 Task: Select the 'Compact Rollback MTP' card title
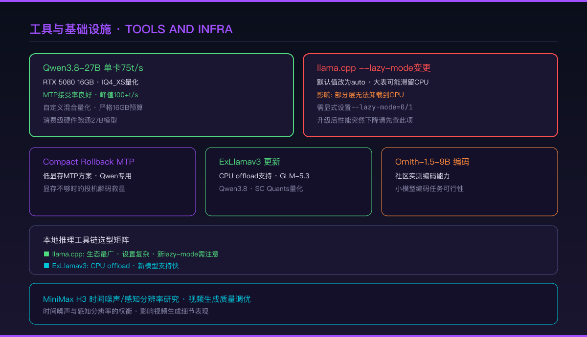[x=89, y=162]
